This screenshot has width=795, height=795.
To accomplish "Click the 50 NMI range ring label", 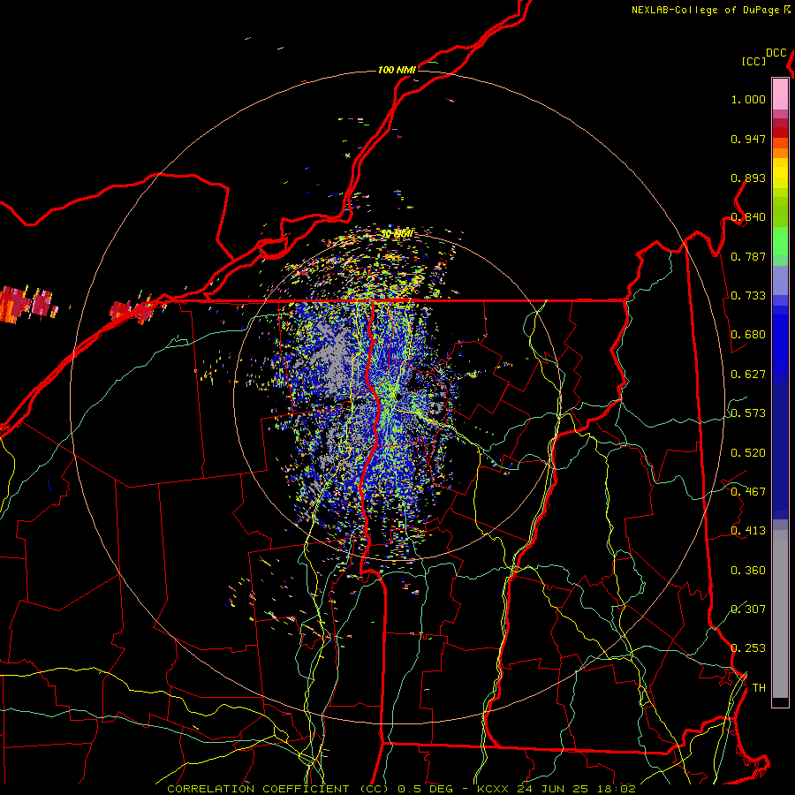I will [x=397, y=234].
